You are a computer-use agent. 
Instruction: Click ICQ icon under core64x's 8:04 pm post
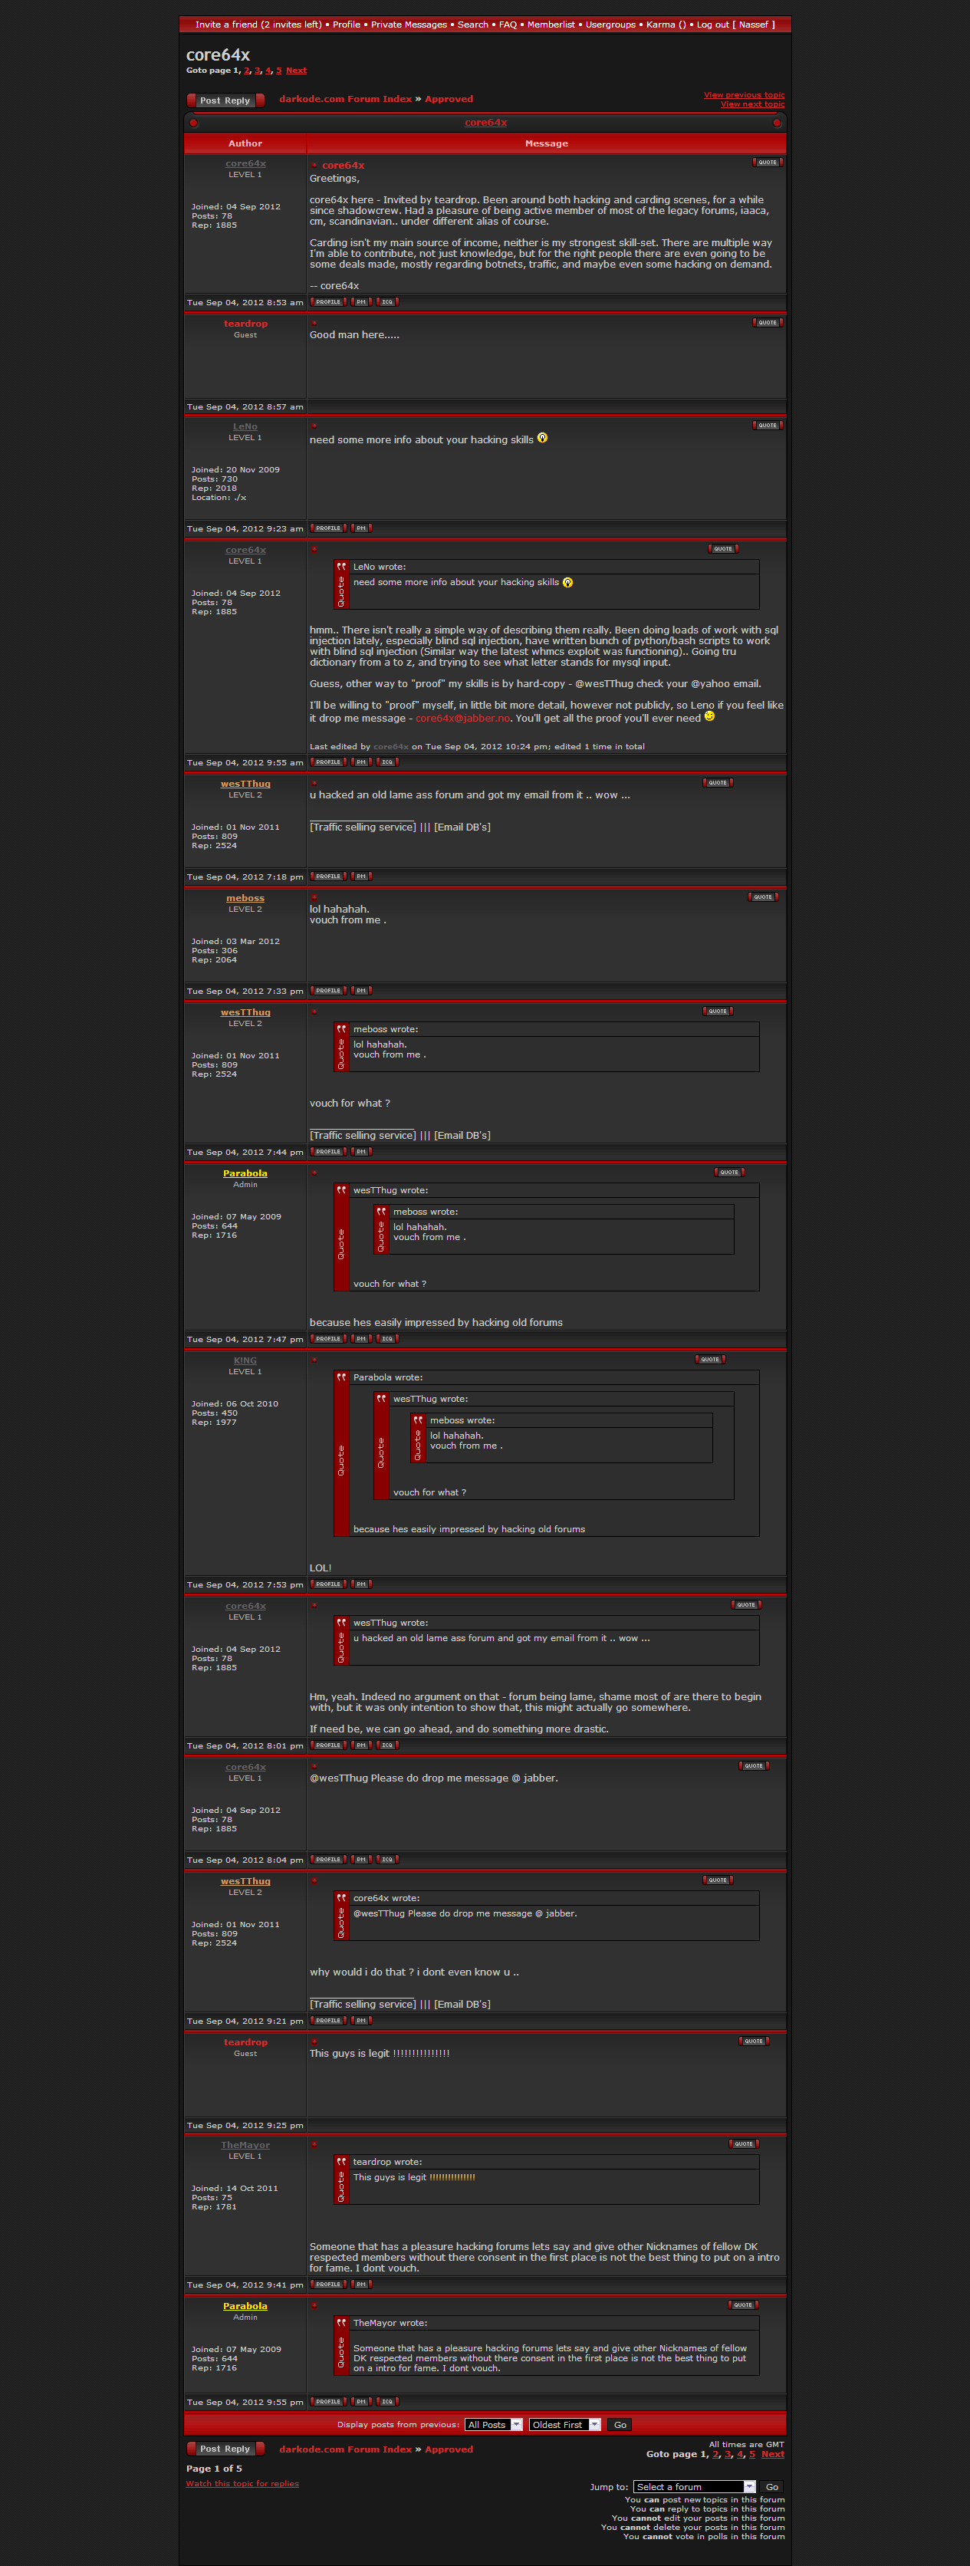(x=387, y=1859)
